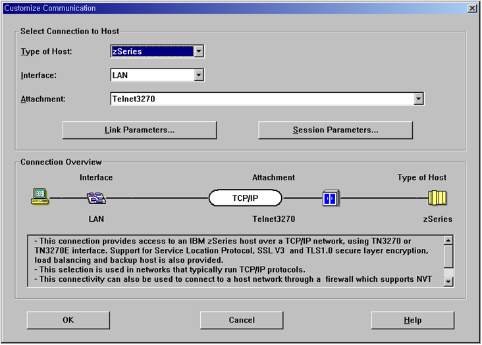Confirm the dialog with OK
Image resolution: width=482 pixels, height=345 pixels.
[x=68, y=320]
